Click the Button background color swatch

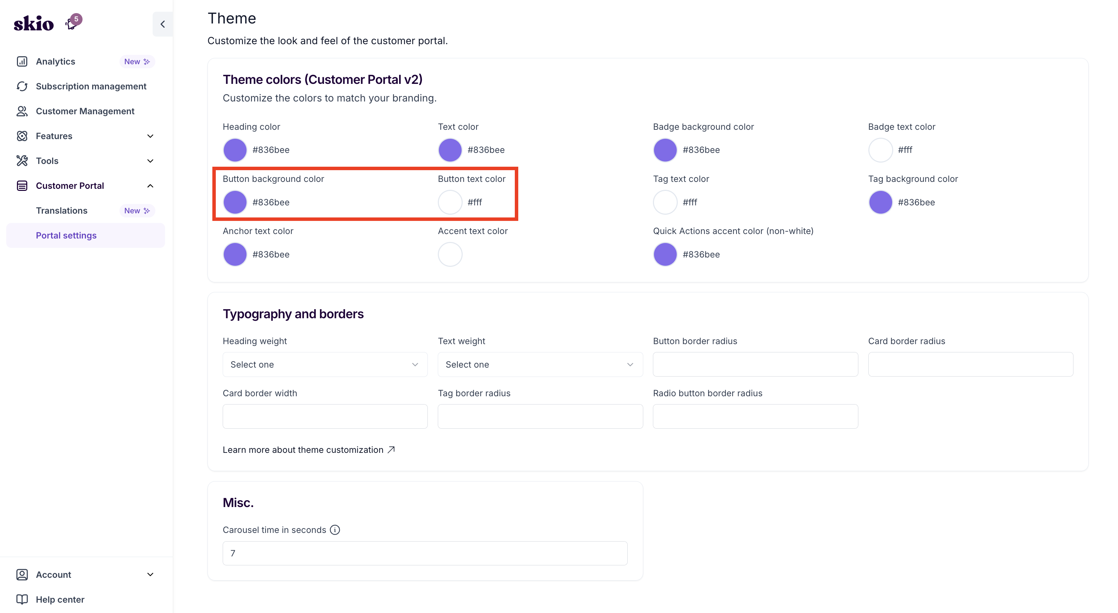[235, 202]
